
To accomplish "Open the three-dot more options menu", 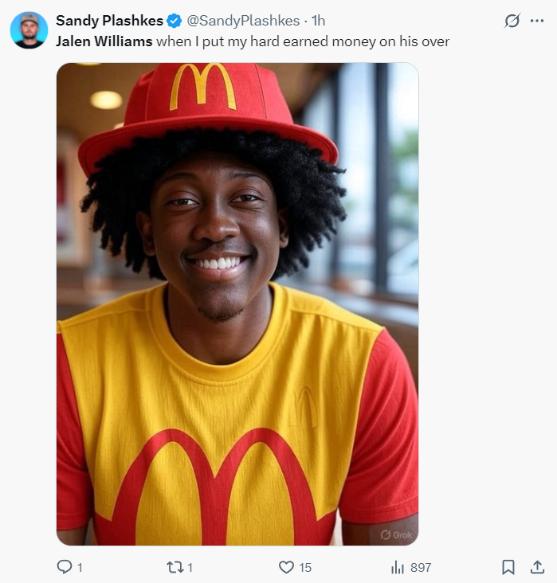I will (x=536, y=21).
